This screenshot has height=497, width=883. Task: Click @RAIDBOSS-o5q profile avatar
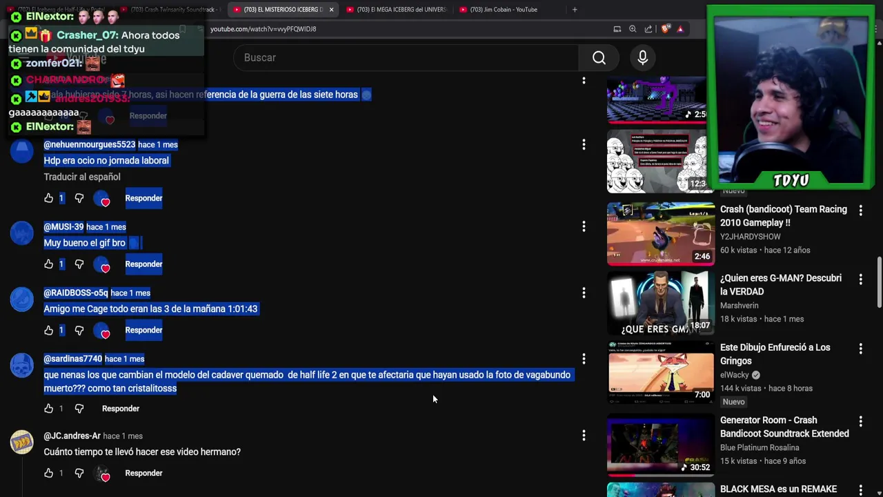(21, 299)
